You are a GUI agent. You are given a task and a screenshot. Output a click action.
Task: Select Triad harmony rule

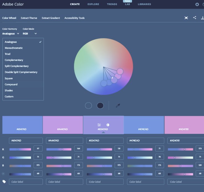coord(23,54)
